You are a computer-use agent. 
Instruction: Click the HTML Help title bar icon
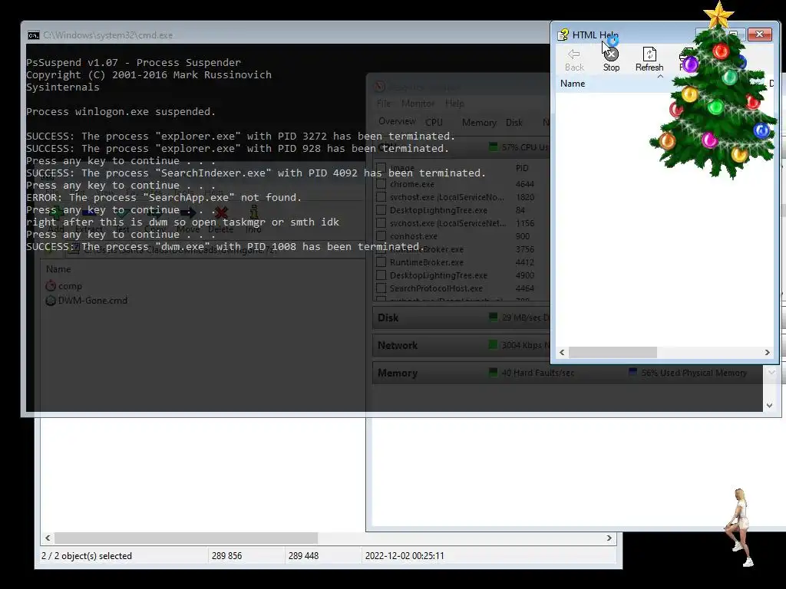tap(563, 35)
